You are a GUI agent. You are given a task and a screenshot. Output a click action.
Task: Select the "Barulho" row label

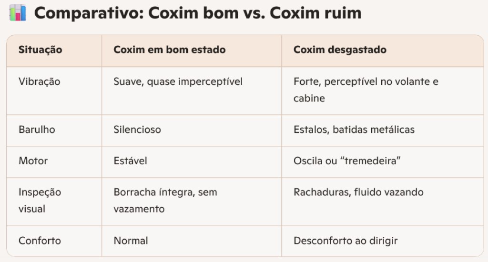coord(37,129)
